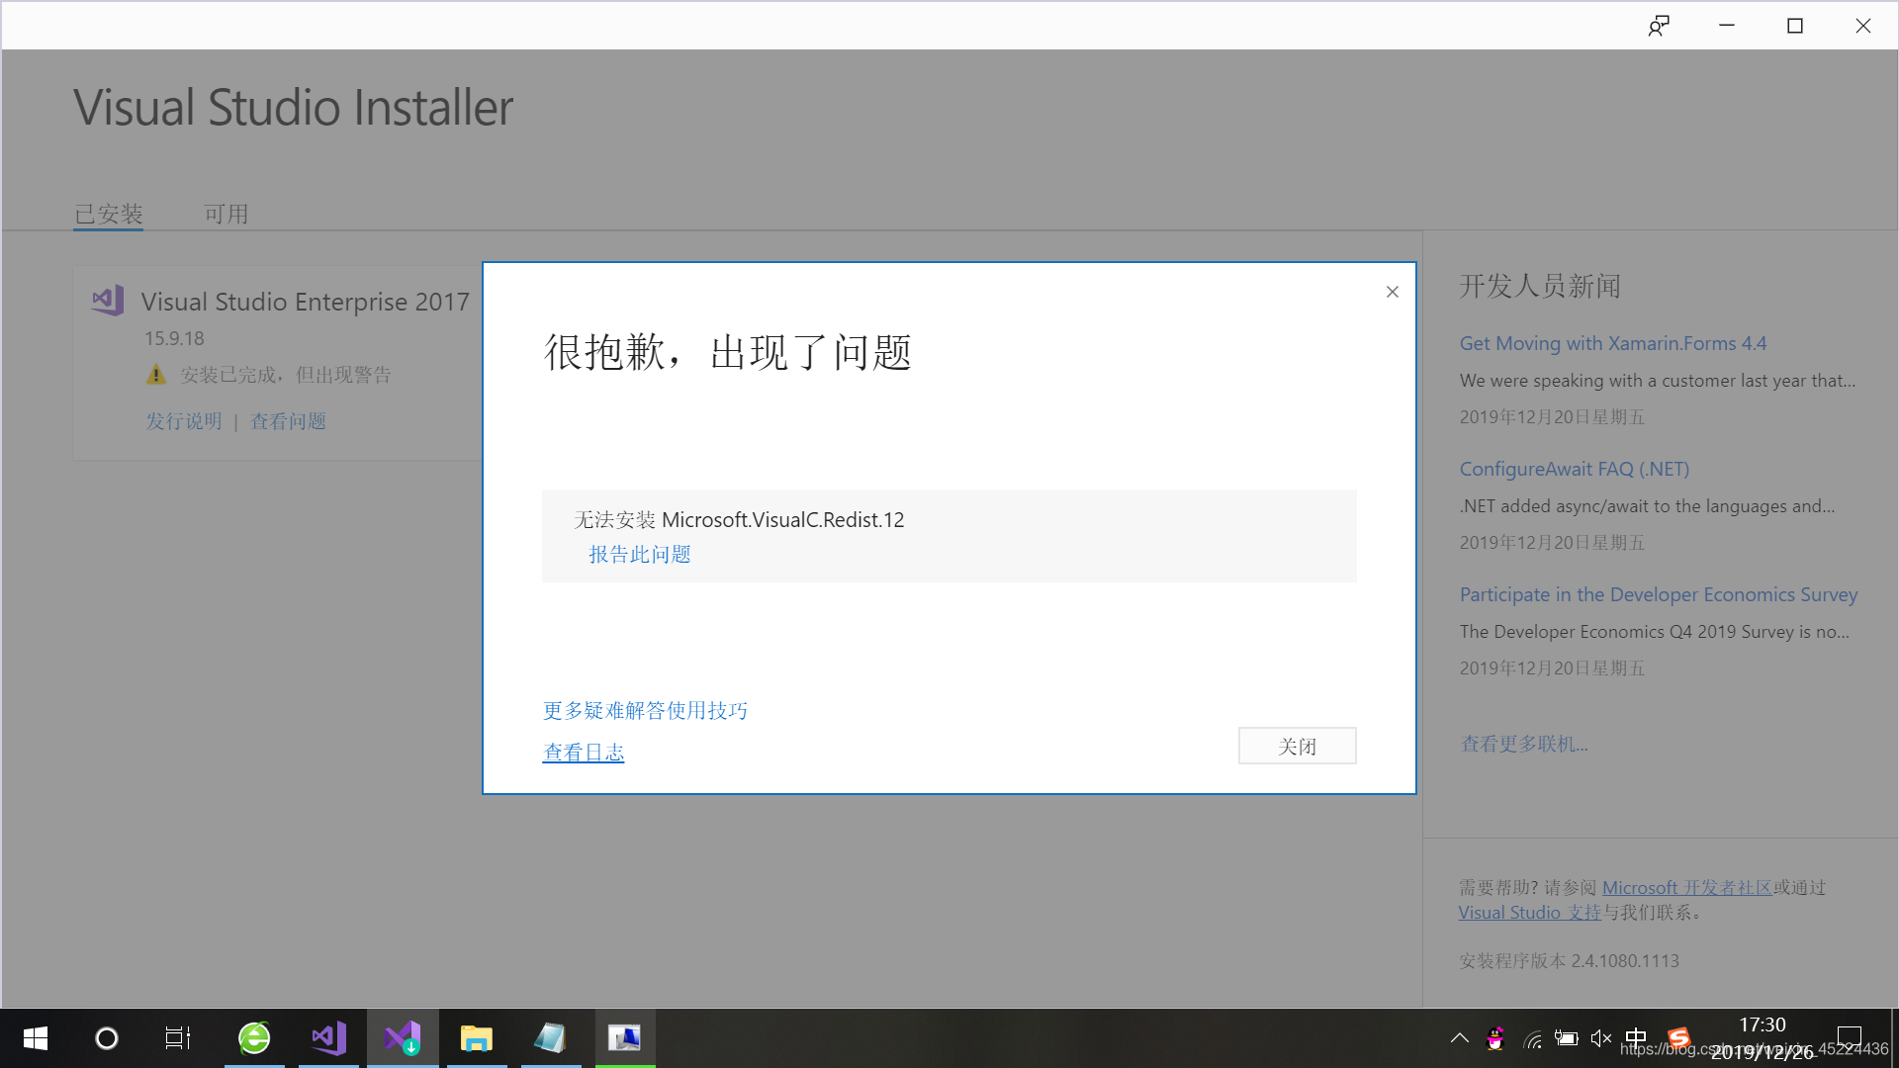Open File Explorer from the taskbar
1899x1068 pixels.
(x=477, y=1038)
